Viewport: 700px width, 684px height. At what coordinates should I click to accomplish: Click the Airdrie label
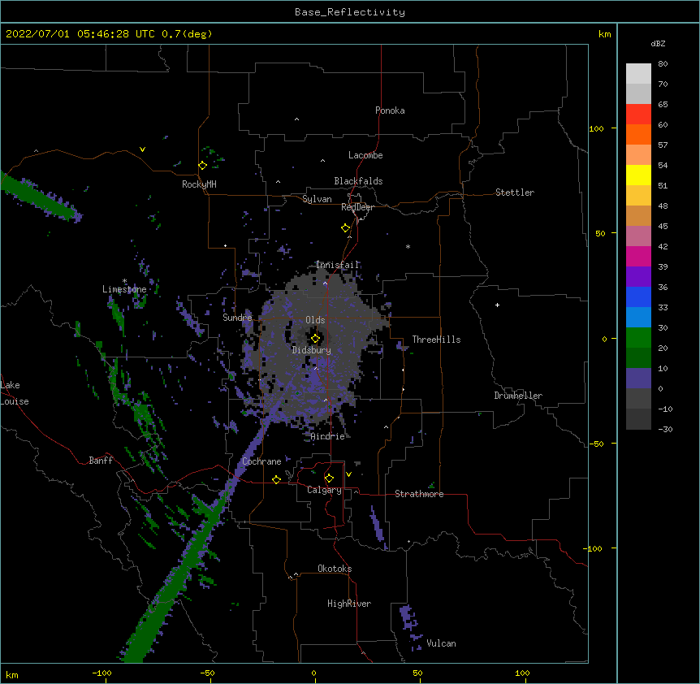pos(327,436)
